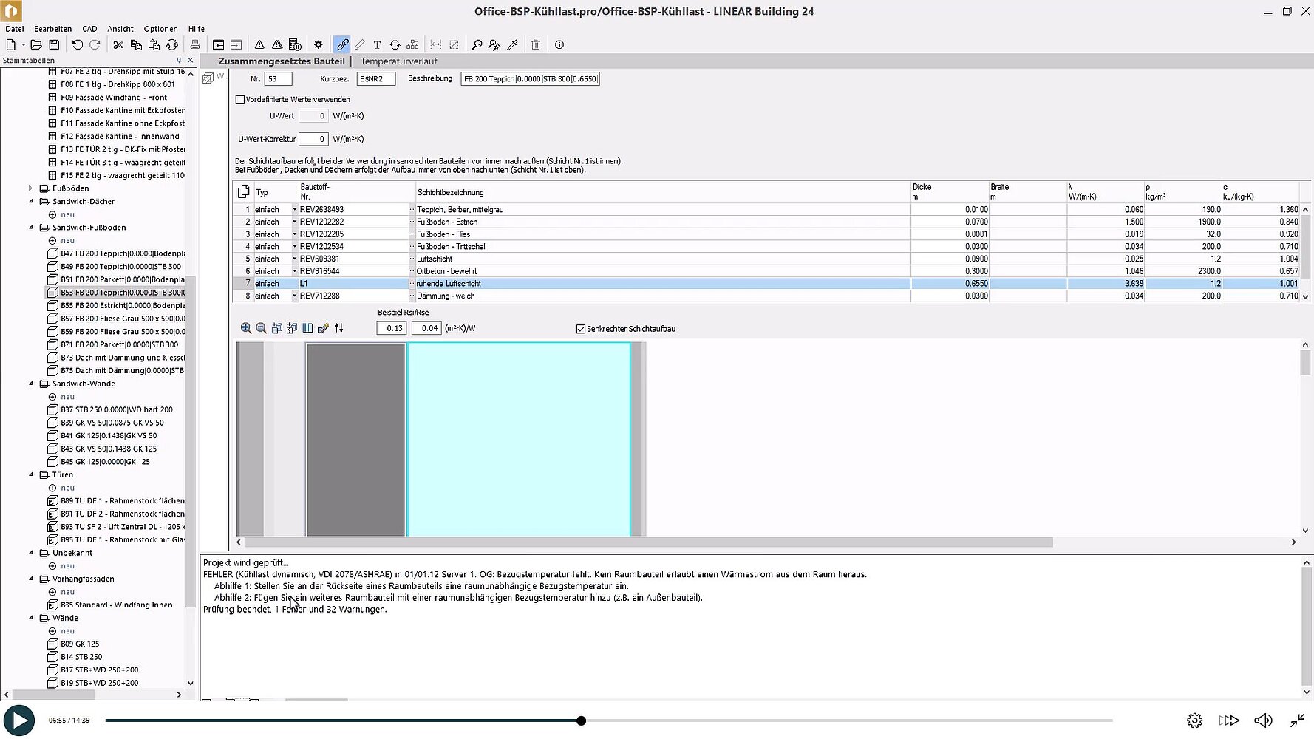The image size is (1314, 739).
Task: Uncheck Senkrechter Schichtaufbau checkbox
Action: (x=581, y=329)
